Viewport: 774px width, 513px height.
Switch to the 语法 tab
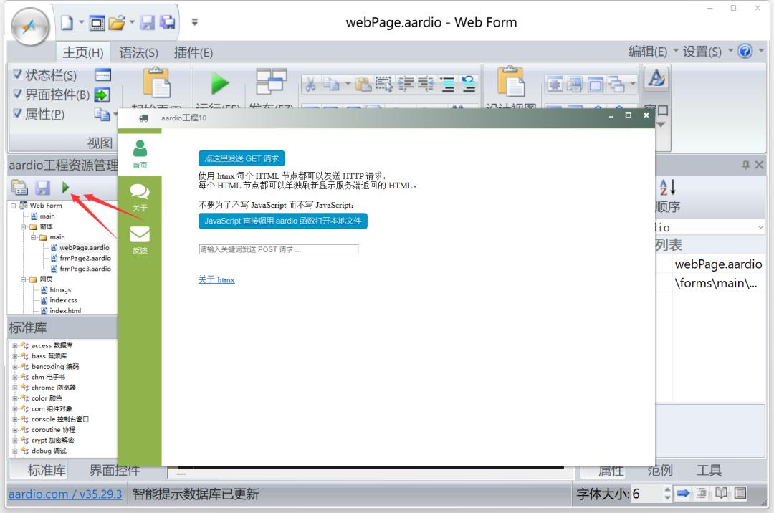tap(138, 51)
